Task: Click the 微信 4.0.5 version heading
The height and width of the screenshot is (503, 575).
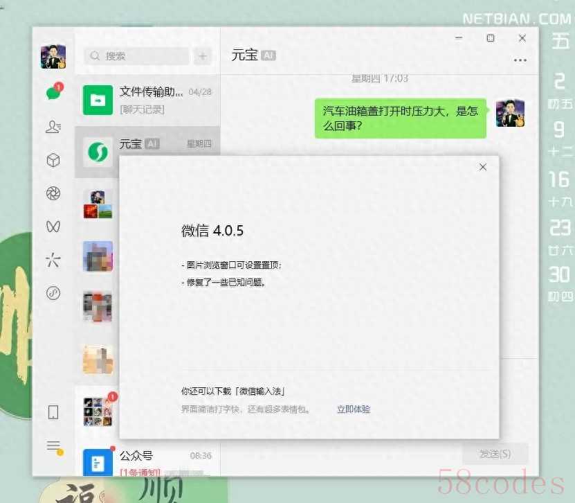Action: [212, 231]
